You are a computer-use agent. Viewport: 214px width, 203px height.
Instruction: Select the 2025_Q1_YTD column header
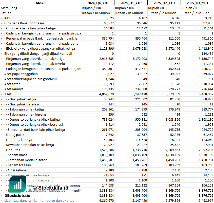(131, 3)
